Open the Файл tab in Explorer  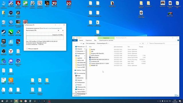coord(75,40)
